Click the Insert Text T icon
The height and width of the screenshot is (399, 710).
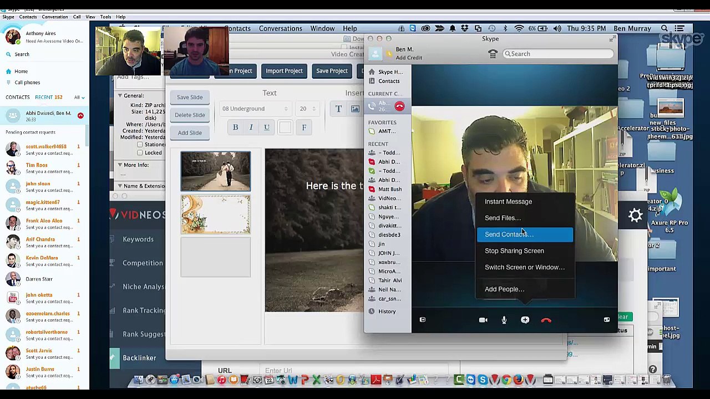(338, 109)
